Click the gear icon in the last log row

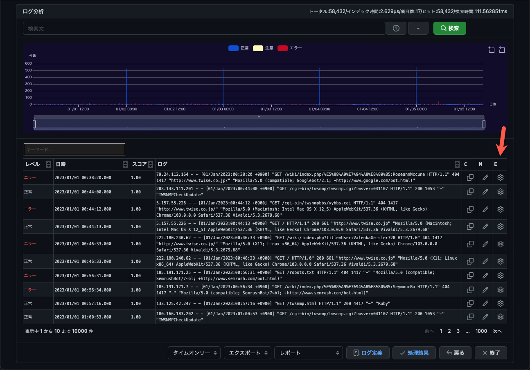pyautogui.click(x=500, y=317)
